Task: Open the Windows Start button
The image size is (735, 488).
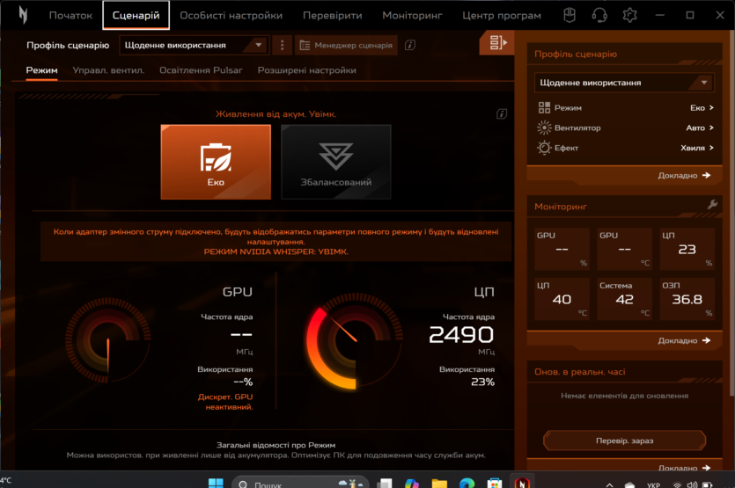Action: [216, 484]
